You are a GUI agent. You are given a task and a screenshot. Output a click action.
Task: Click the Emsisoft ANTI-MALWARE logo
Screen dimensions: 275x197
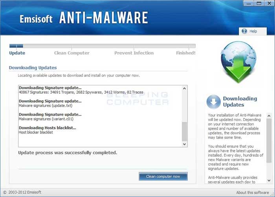84,18
